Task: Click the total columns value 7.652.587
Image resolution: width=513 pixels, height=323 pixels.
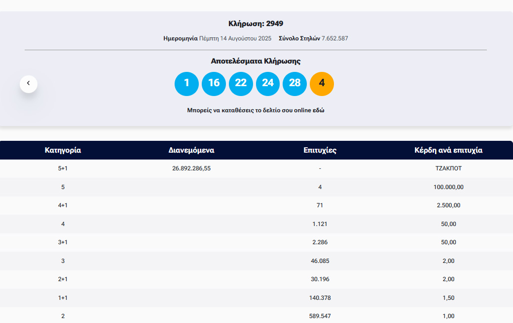Action: [x=335, y=38]
